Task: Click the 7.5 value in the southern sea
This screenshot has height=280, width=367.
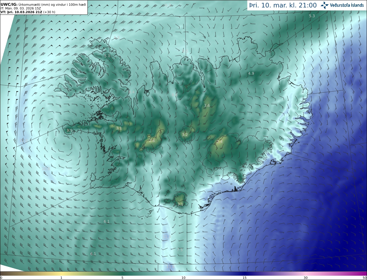Action: 180,250
